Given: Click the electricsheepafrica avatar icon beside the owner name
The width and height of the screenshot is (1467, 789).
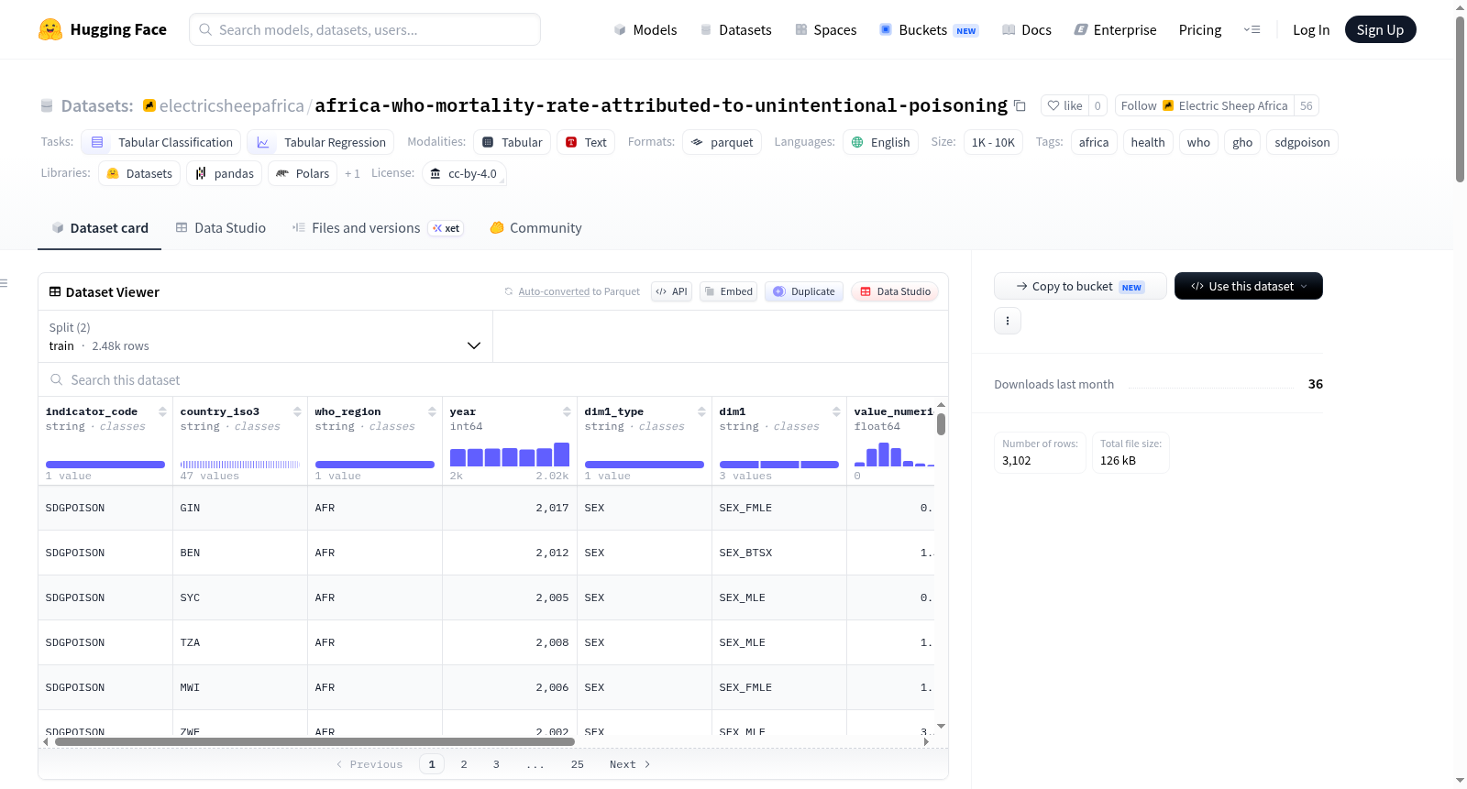Looking at the screenshot, I should (x=149, y=105).
